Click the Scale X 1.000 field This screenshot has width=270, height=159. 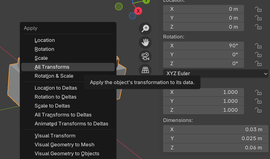point(204,92)
